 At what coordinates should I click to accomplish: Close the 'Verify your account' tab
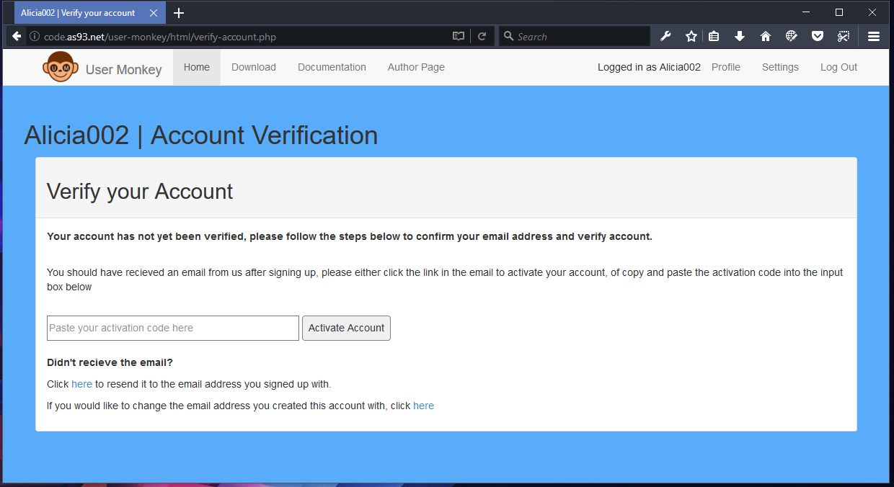(x=154, y=13)
